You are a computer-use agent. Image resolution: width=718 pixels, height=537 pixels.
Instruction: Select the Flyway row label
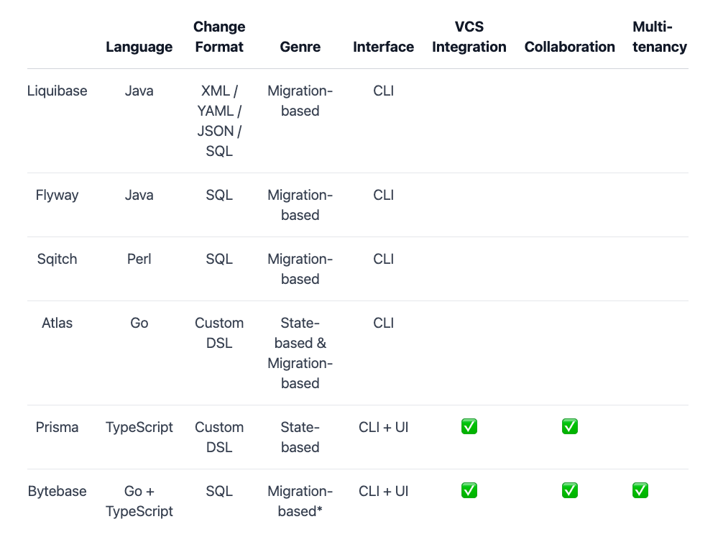(57, 195)
